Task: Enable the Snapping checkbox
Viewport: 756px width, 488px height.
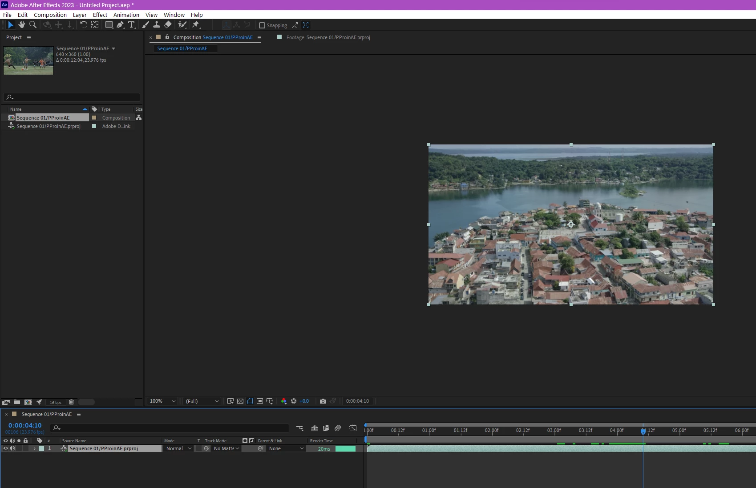Action: pyautogui.click(x=262, y=25)
